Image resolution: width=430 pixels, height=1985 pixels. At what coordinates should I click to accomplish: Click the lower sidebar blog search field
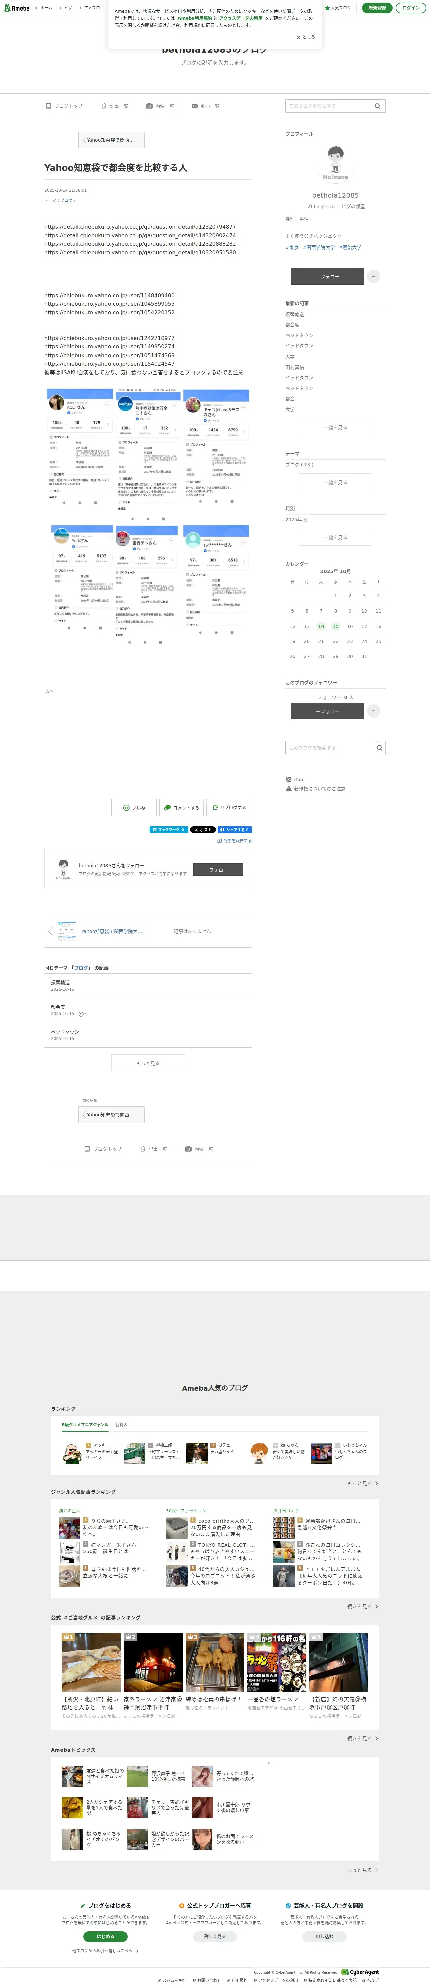[x=329, y=748]
